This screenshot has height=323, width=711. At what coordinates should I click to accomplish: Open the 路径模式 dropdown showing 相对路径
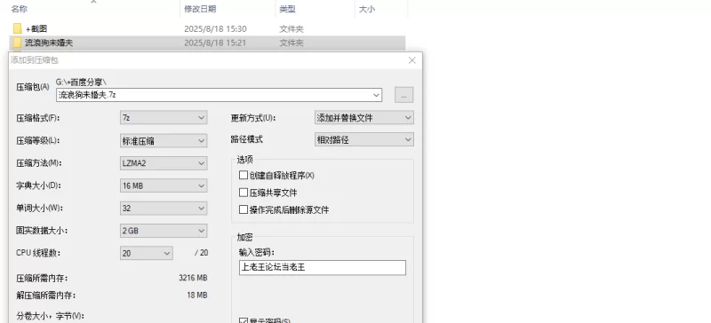(364, 139)
